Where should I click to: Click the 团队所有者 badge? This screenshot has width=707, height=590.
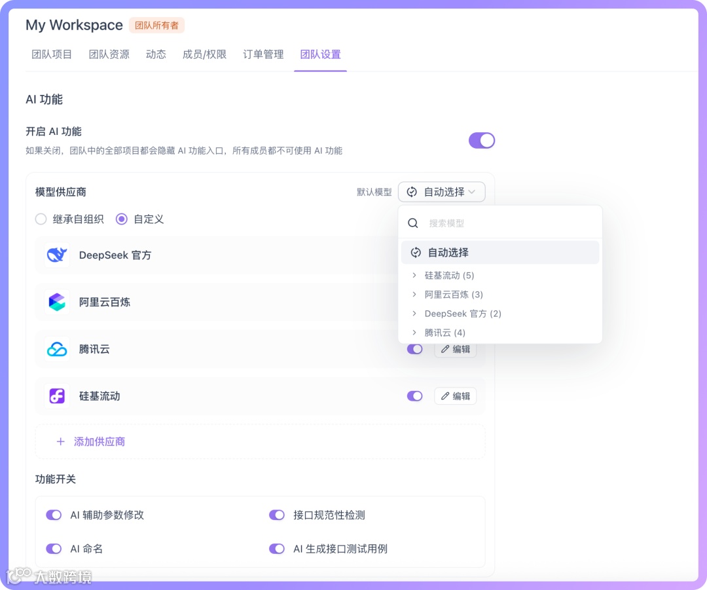click(156, 26)
